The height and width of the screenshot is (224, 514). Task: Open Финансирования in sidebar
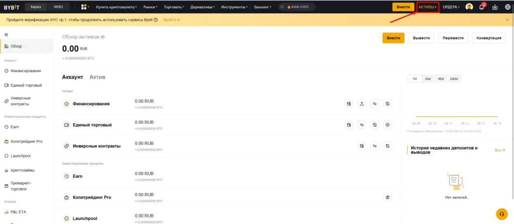click(x=27, y=71)
